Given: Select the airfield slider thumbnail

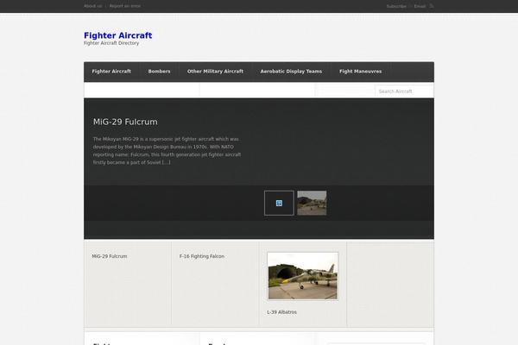Looking at the screenshot, I should pos(312,203).
